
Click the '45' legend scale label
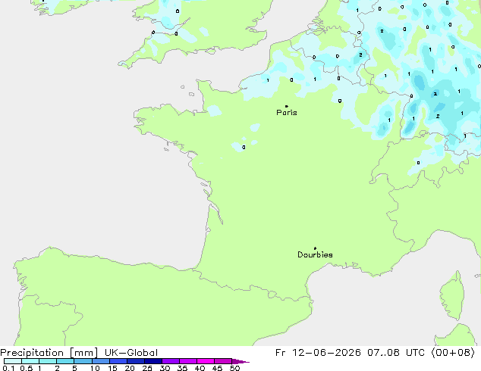(x=217, y=368)
